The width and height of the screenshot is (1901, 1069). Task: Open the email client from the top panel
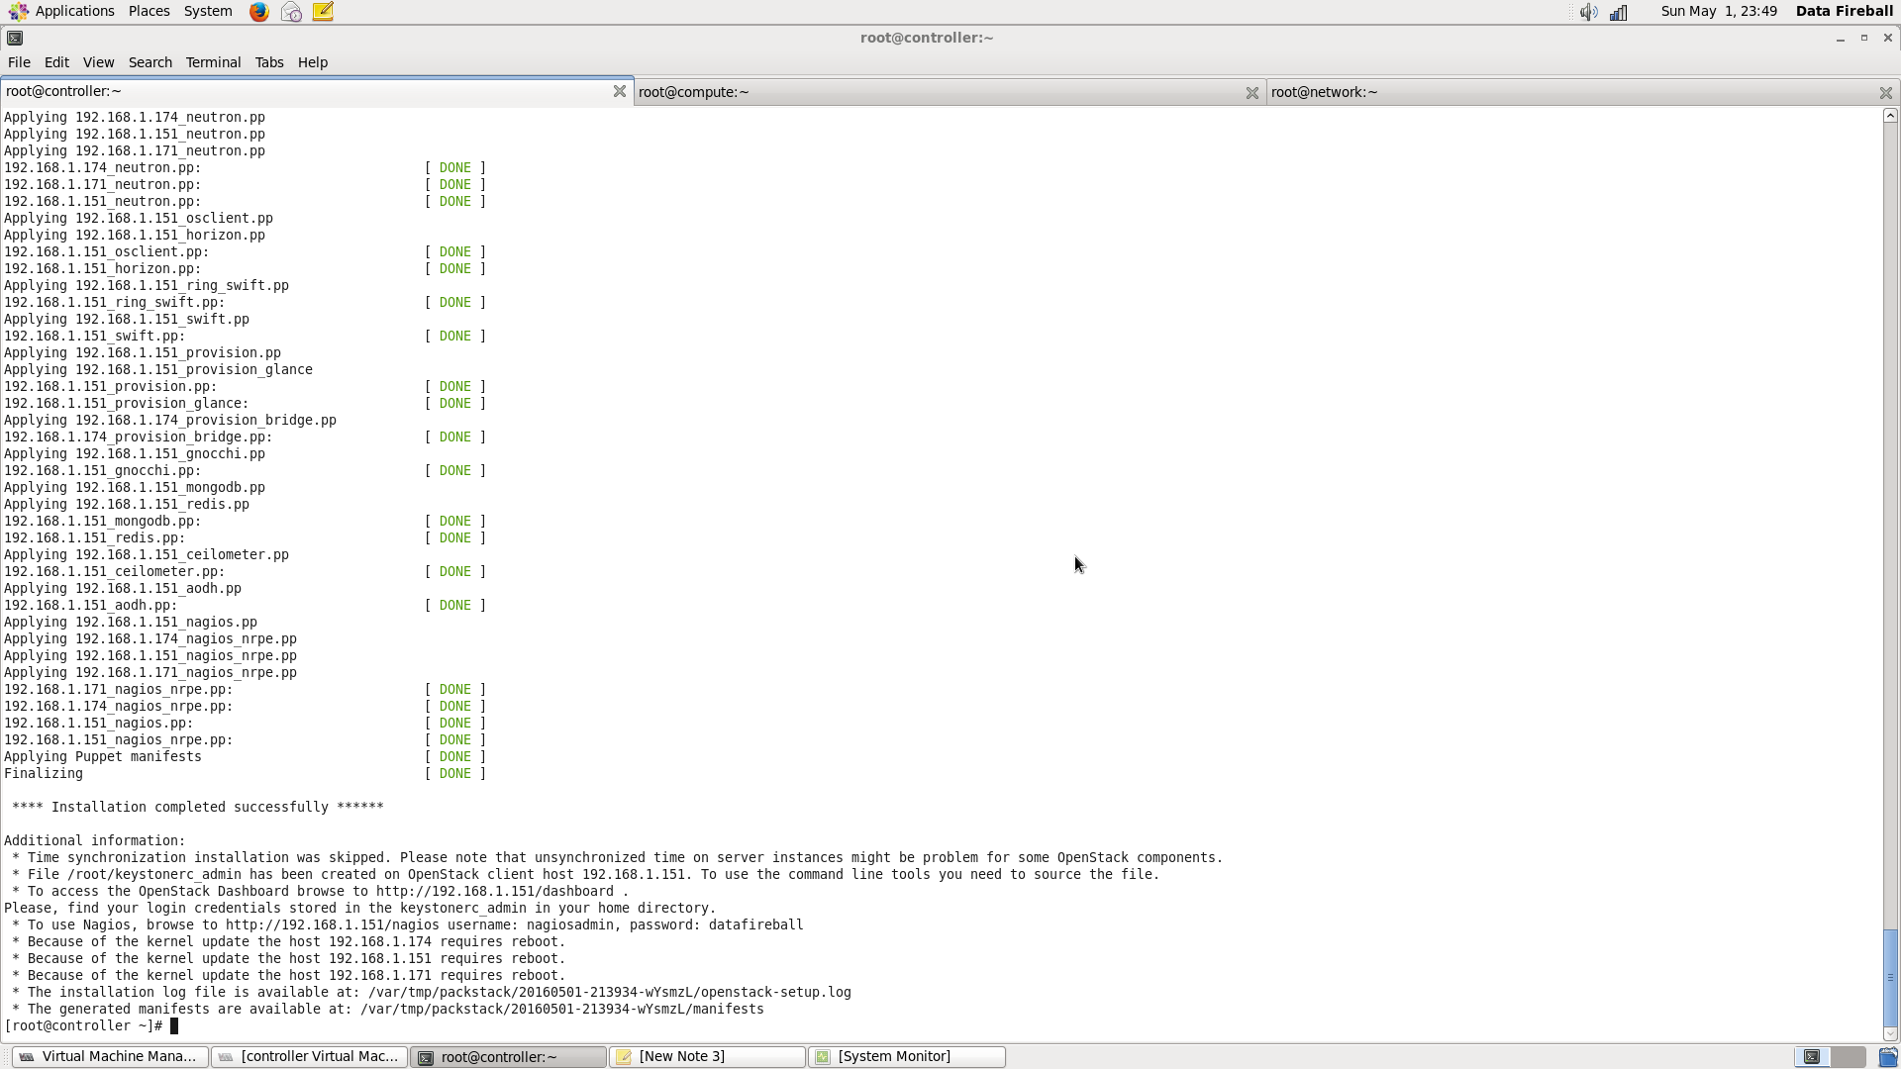pos(290,11)
